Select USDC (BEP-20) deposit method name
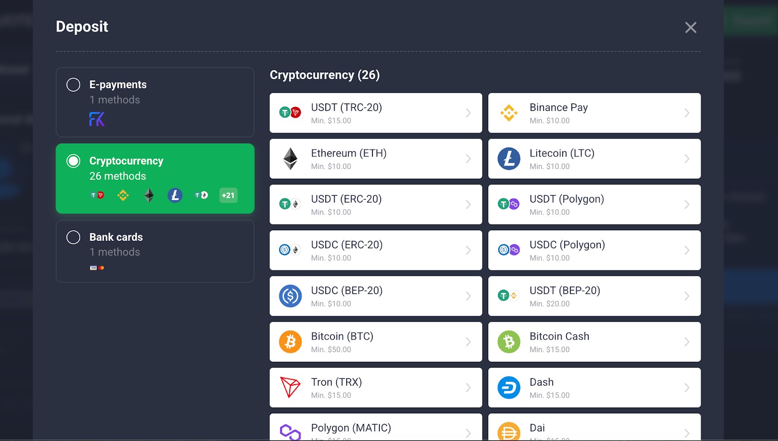778x441 pixels. pyautogui.click(x=347, y=290)
